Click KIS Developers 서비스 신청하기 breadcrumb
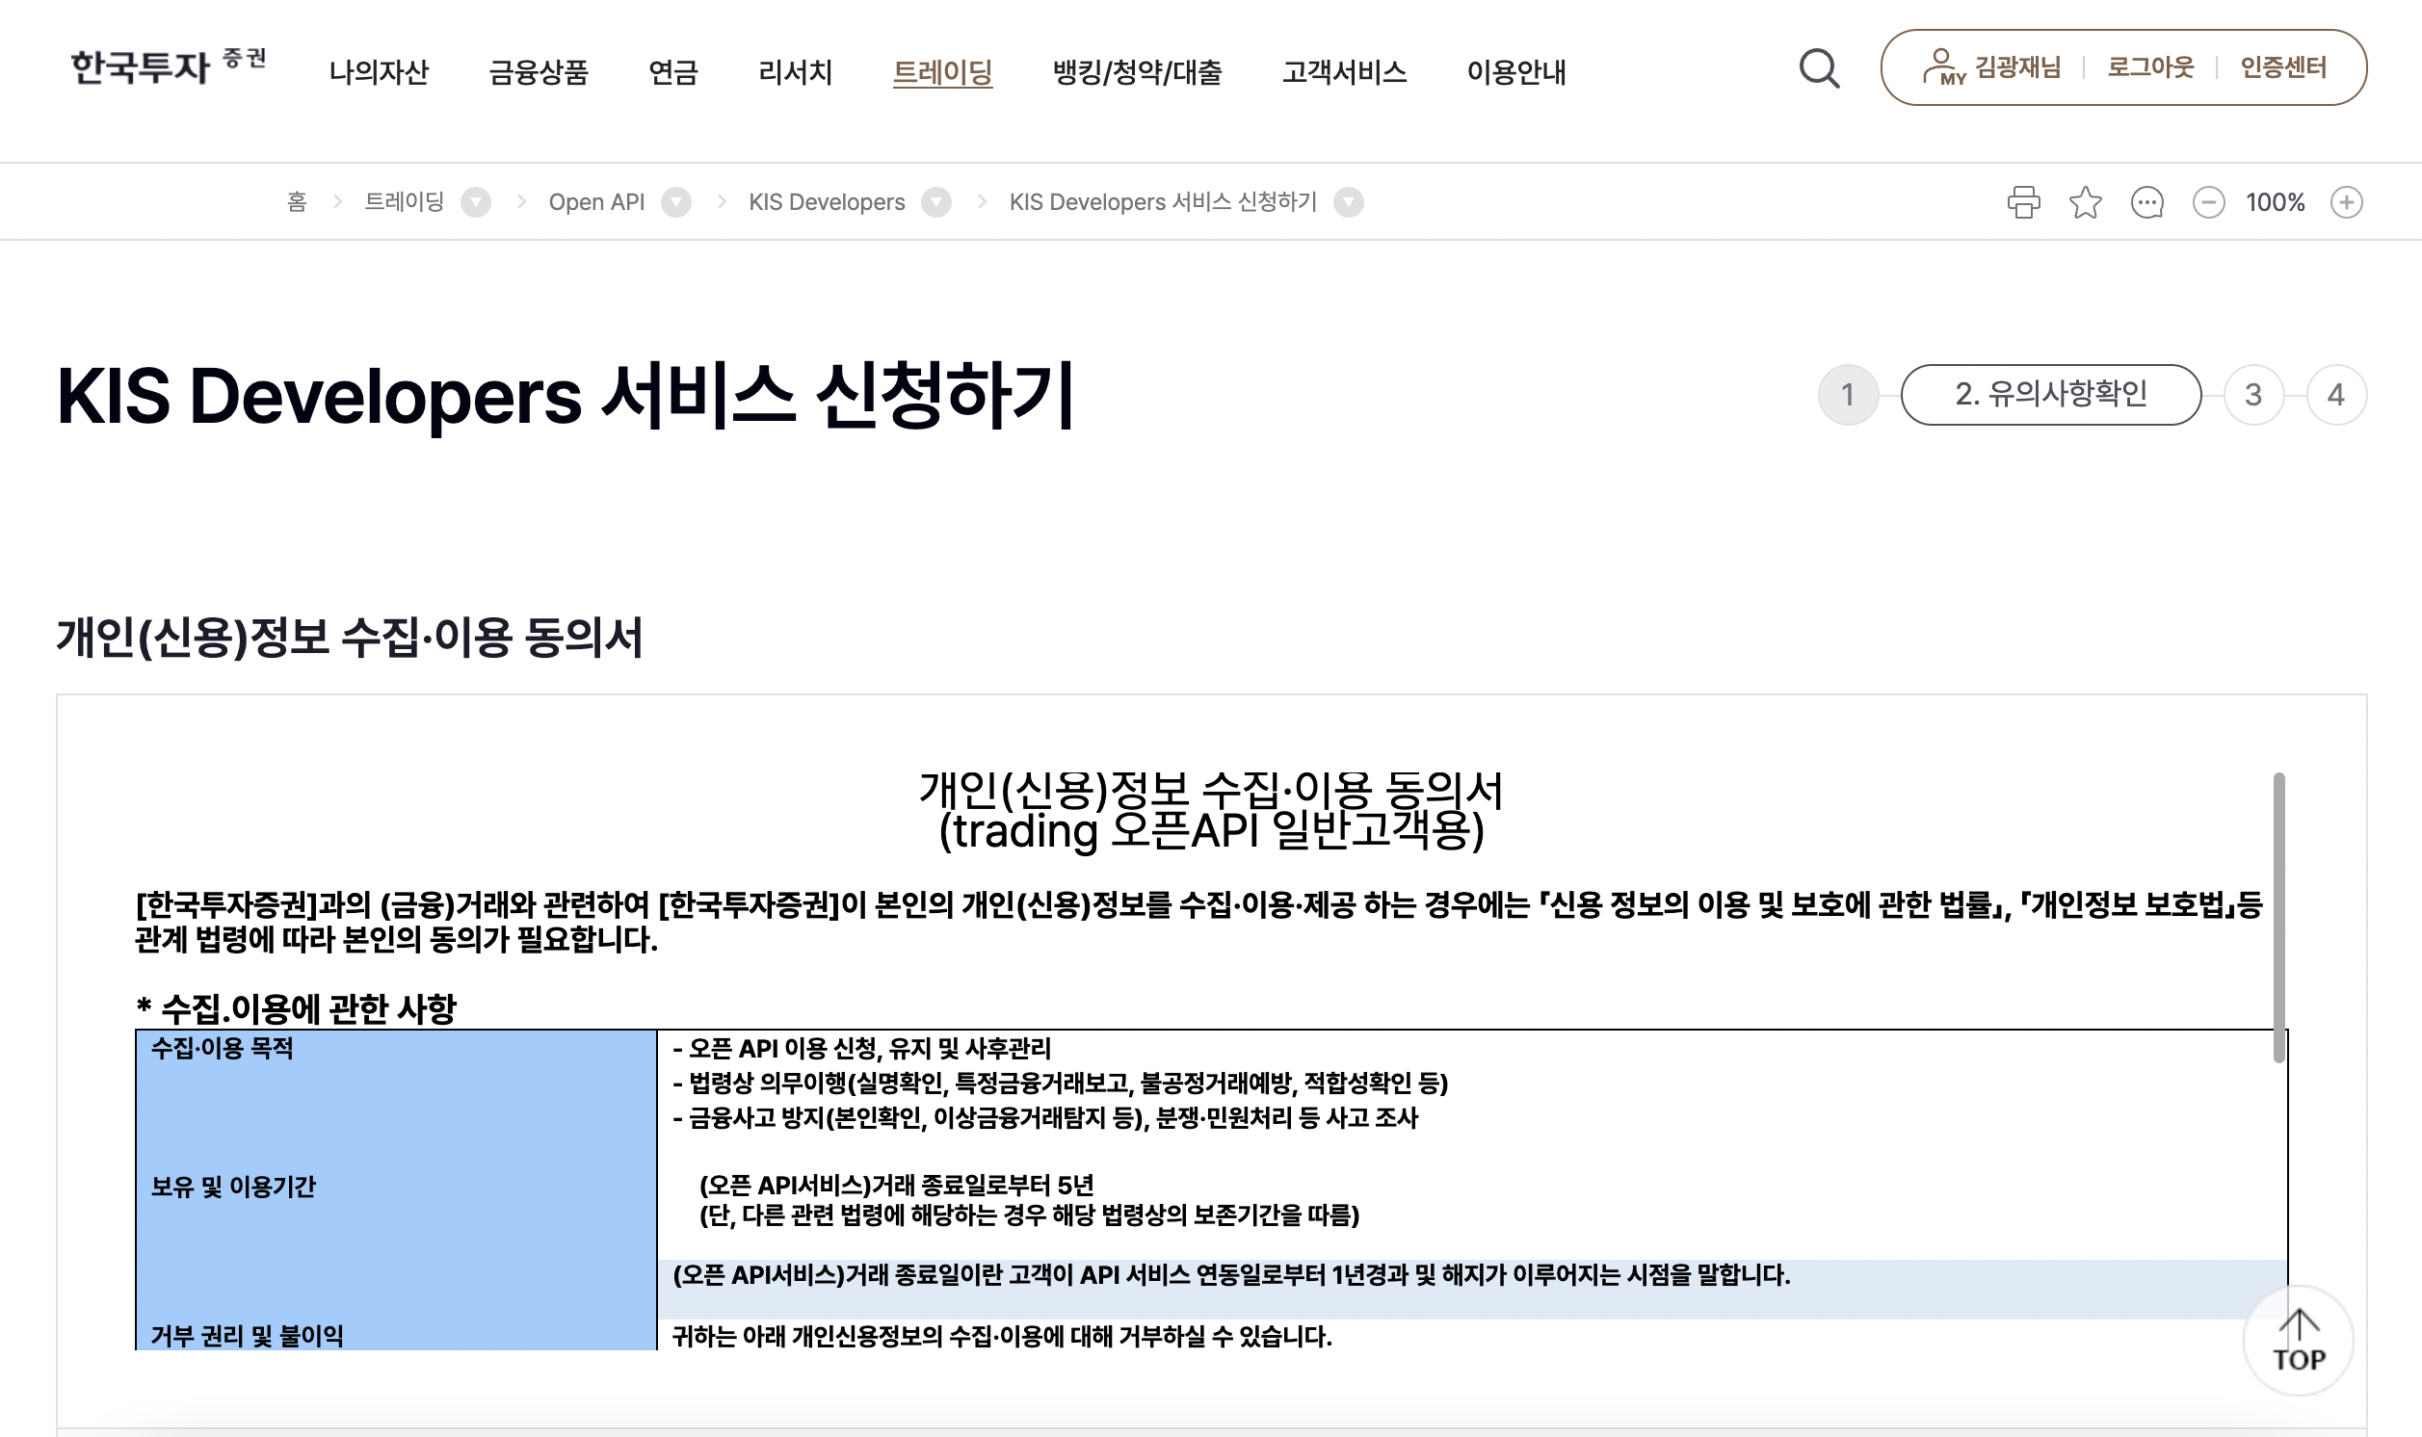2422x1437 pixels. click(1162, 202)
